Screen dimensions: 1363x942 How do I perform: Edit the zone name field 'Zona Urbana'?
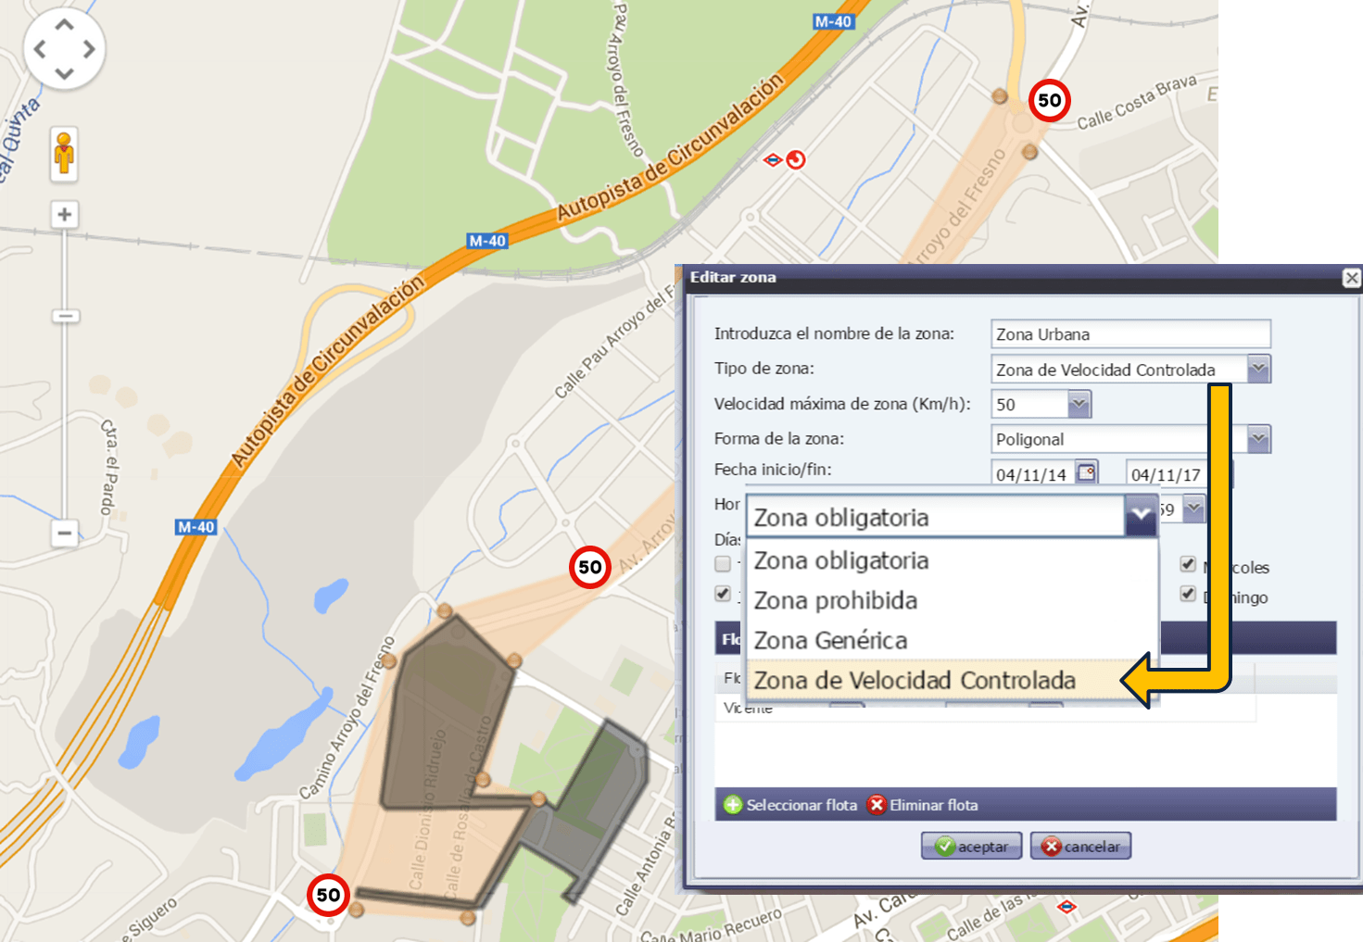(1130, 334)
